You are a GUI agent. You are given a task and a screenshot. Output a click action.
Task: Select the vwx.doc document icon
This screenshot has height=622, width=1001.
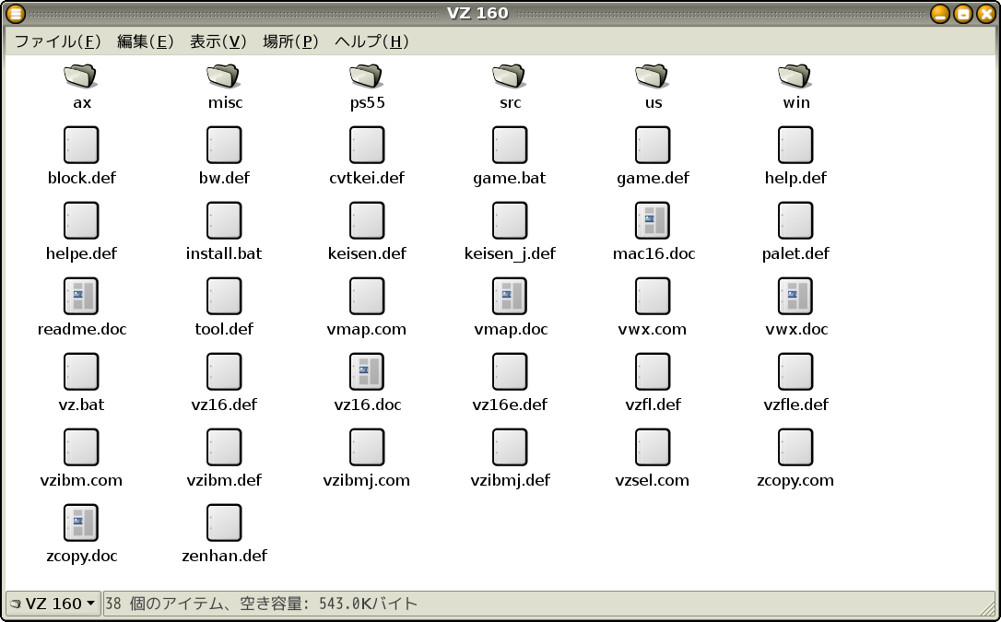796,296
